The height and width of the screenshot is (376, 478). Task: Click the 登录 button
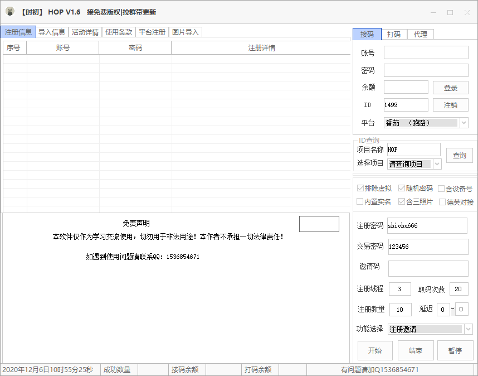(450, 88)
